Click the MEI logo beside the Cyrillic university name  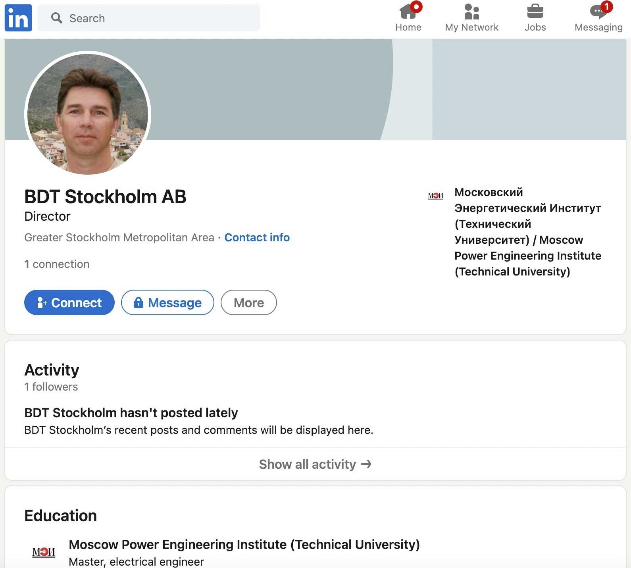[x=435, y=196]
